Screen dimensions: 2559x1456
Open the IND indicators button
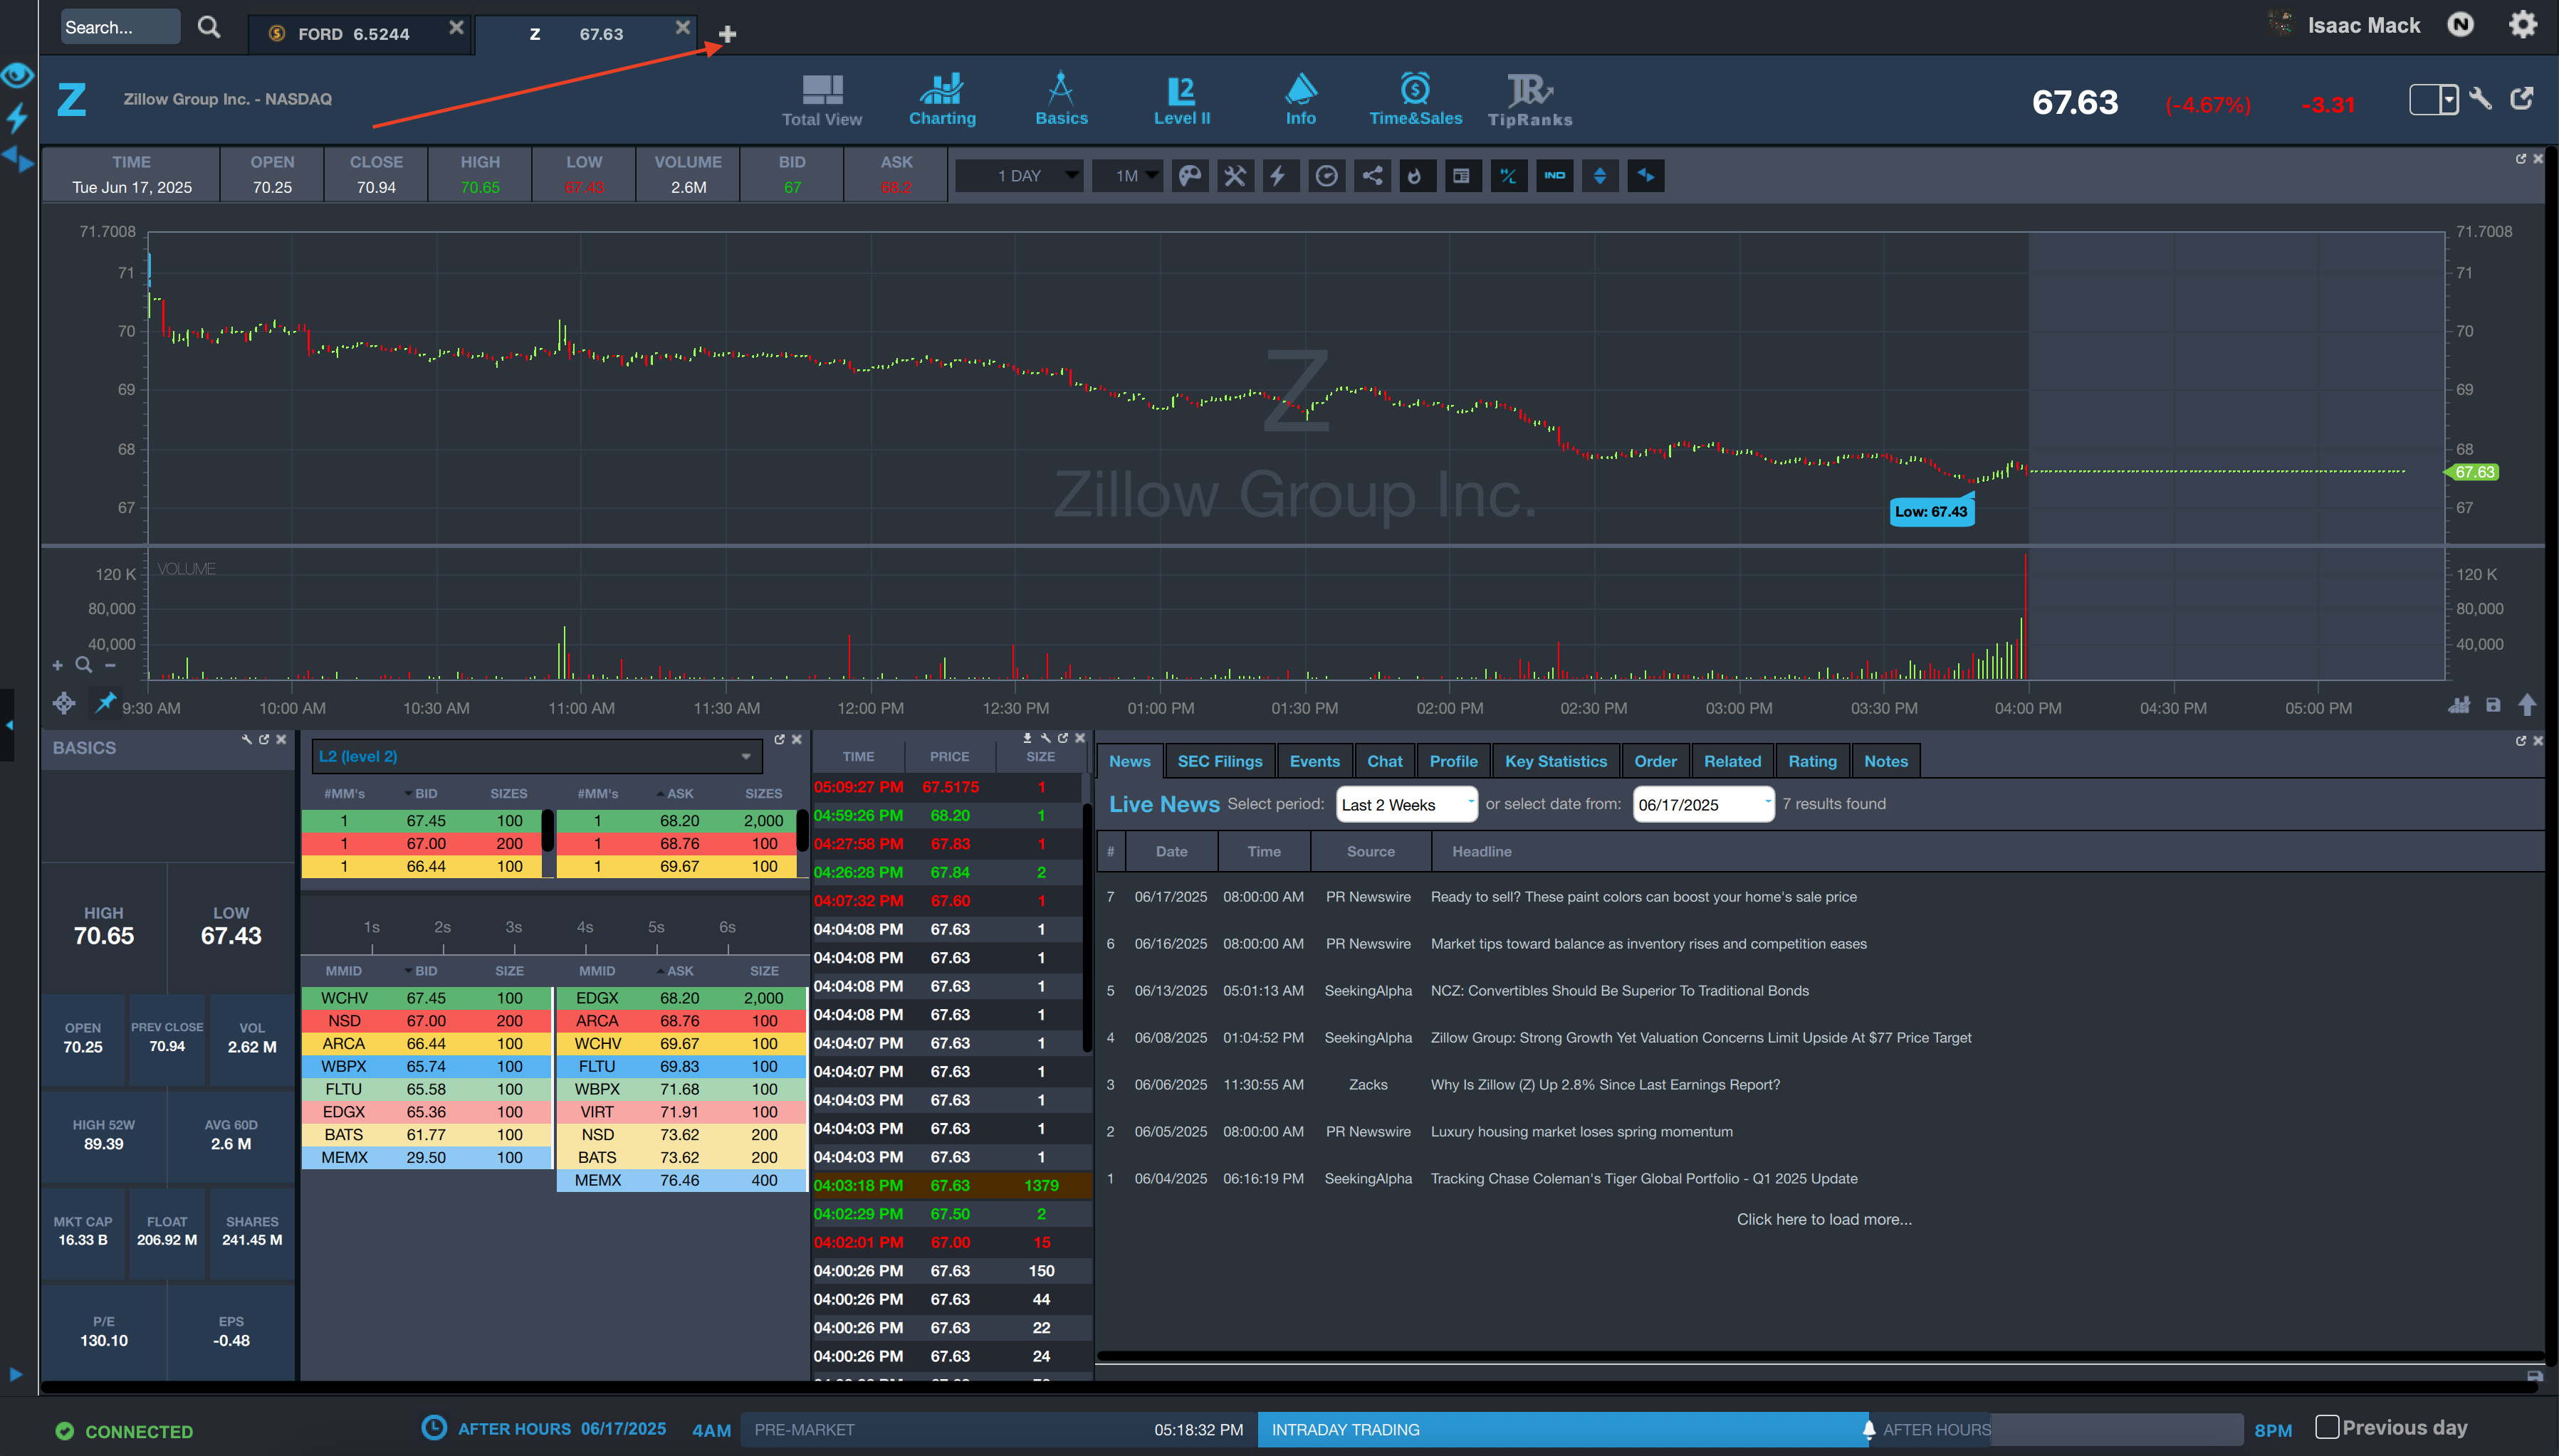click(1554, 176)
